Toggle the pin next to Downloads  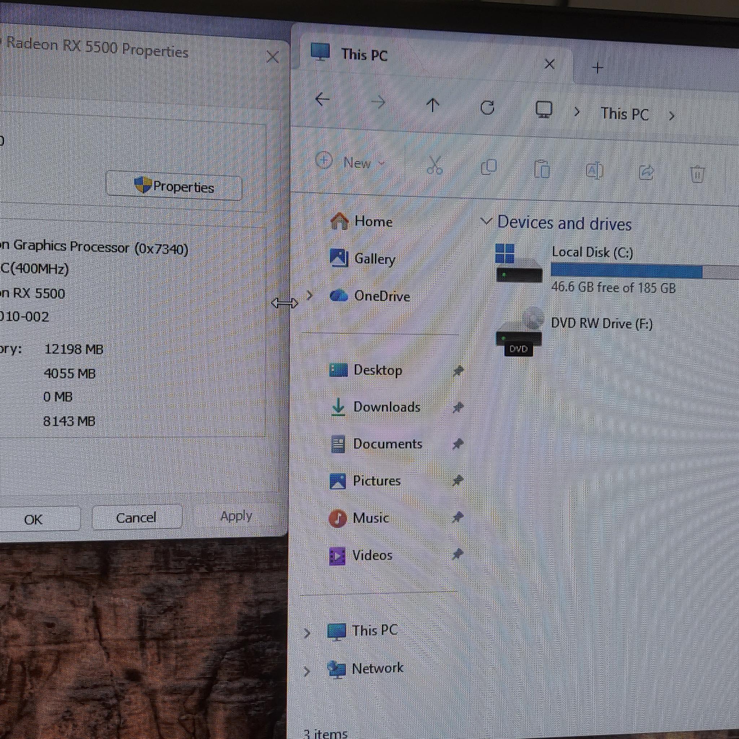[458, 407]
